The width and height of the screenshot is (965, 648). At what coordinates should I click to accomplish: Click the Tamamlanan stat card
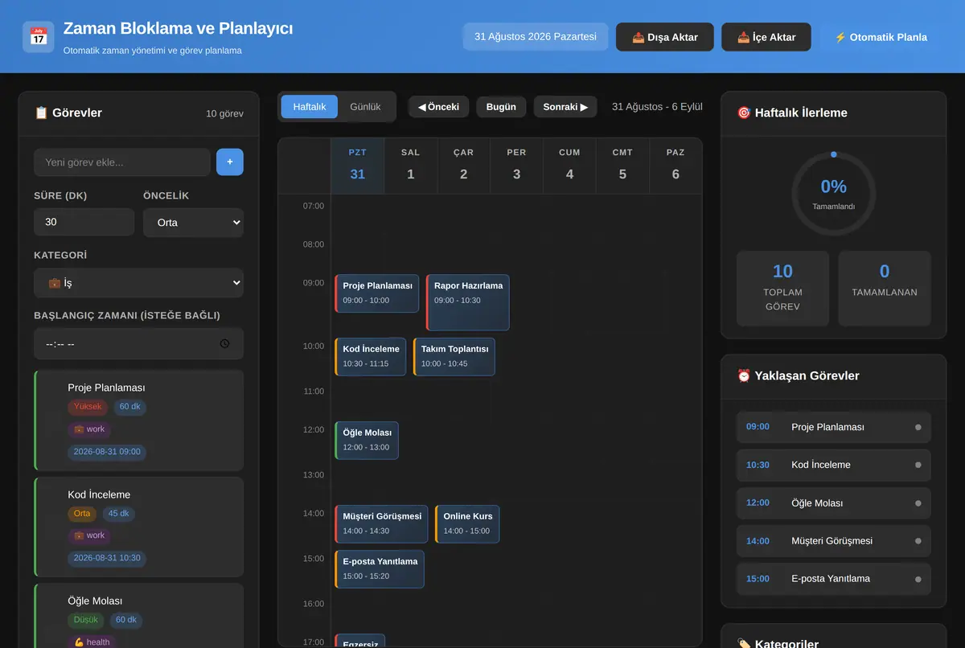point(885,289)
